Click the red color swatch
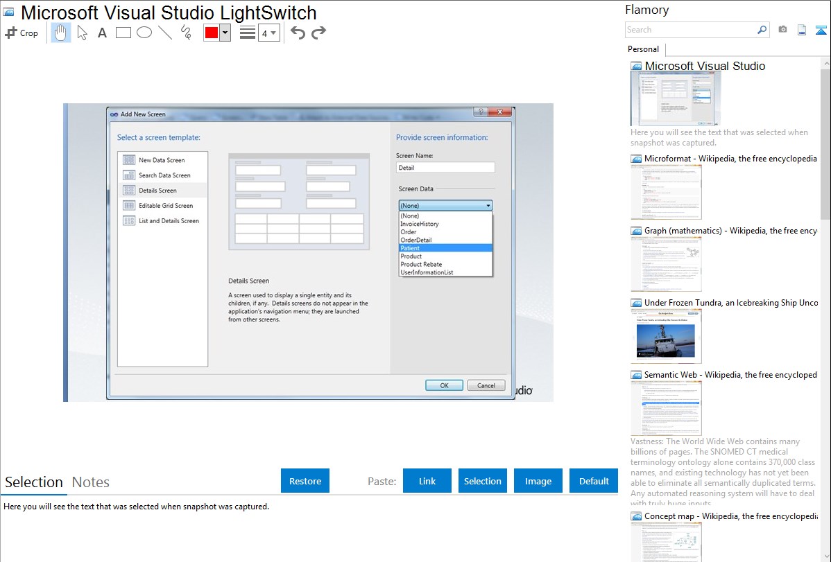 pyautogui.click(x=212, y=33)
